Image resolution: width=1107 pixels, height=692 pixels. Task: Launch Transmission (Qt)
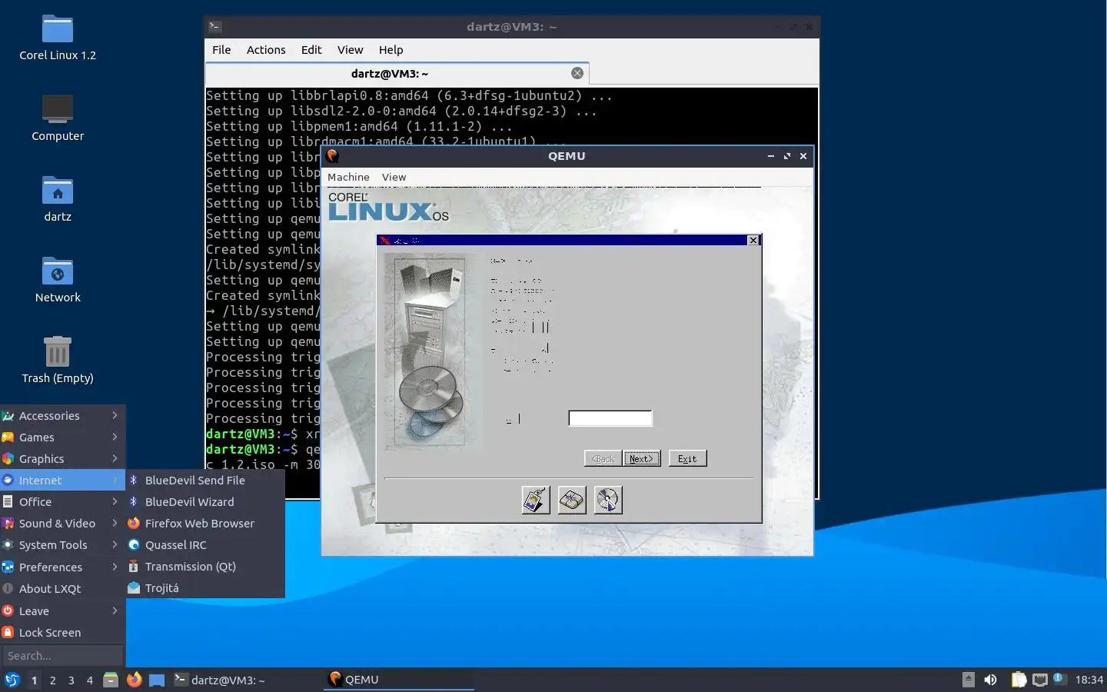click(205, 566)
